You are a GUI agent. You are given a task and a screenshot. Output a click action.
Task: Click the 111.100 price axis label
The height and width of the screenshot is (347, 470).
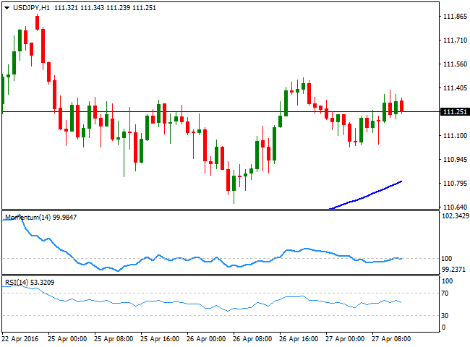click(455, 136)
